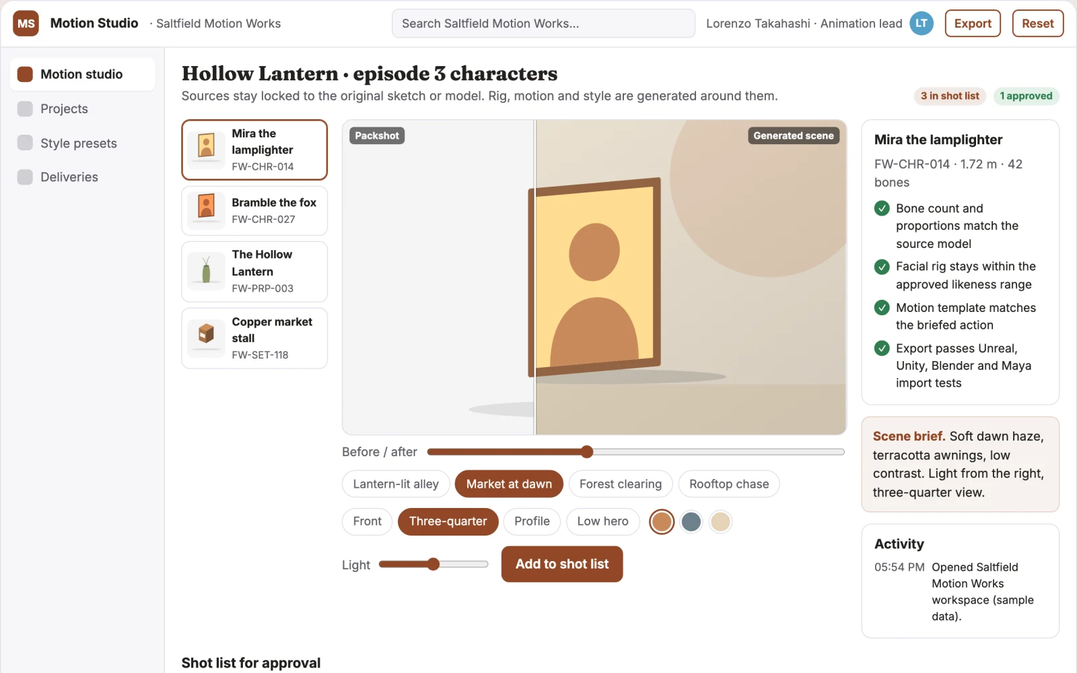
Task: Set camera angle to Low hero
Action: coord(602,521)
